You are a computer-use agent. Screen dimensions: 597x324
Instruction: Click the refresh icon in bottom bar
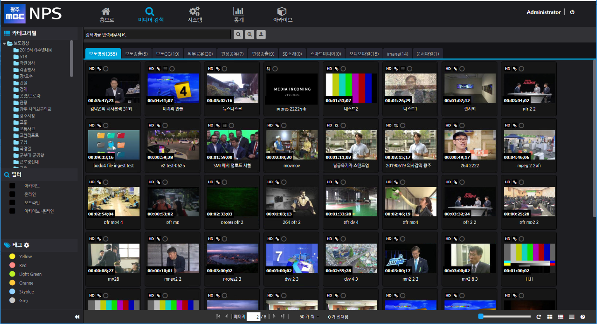pos(539,317)
